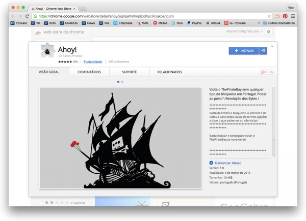Screen dimensions: 306x221
Task: Switch to the RELACIONADOS tab
Action: pos(170,72)
